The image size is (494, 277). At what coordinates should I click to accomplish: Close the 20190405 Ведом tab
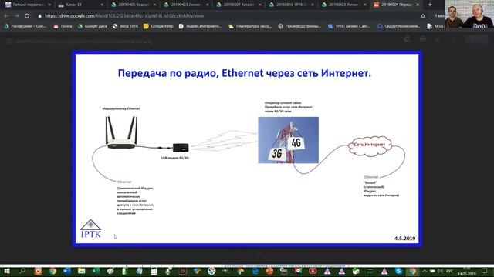(154, 5)
